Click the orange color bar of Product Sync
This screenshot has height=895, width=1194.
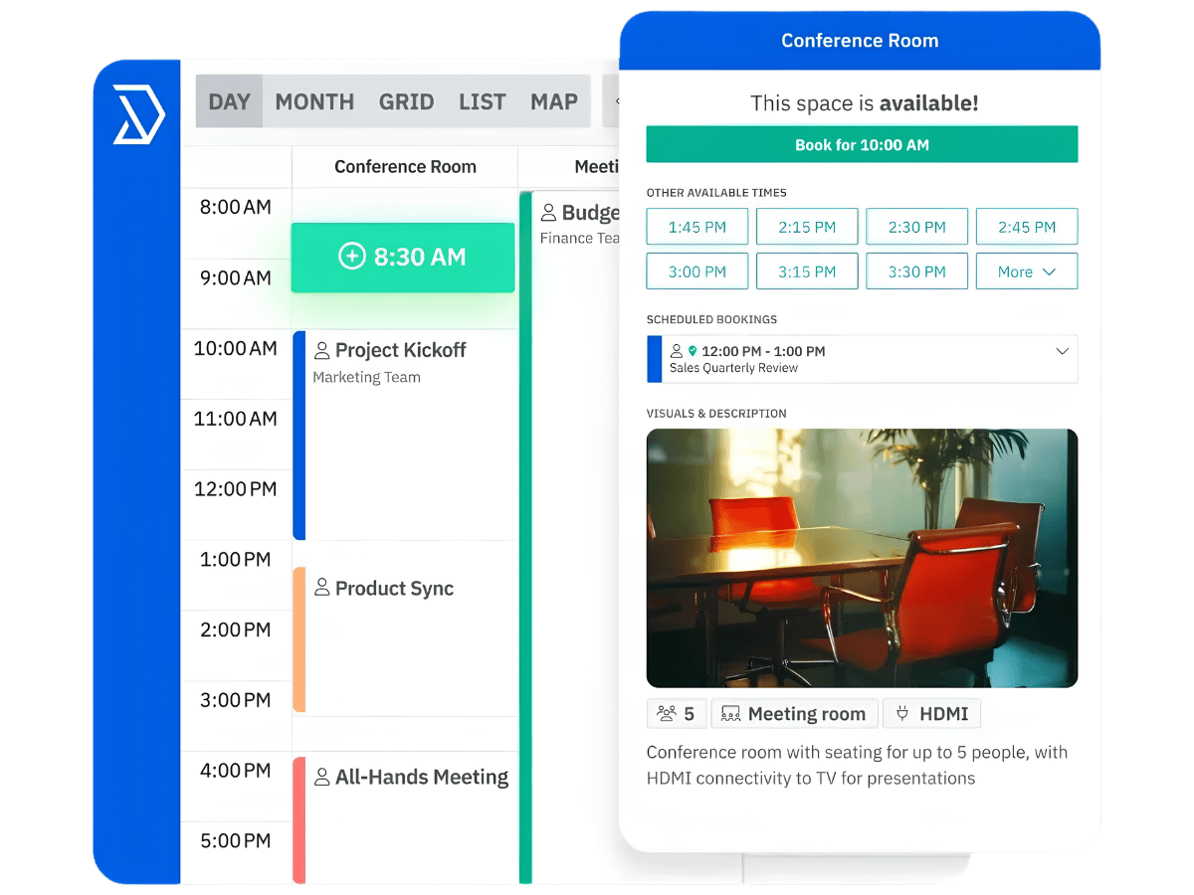coord(298,639)
